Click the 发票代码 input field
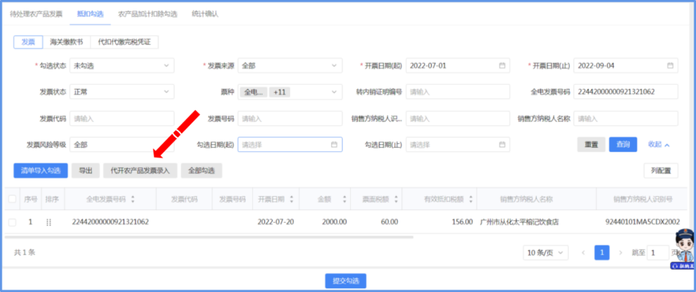This screenshot has height=292, width=696. (122, 119)
